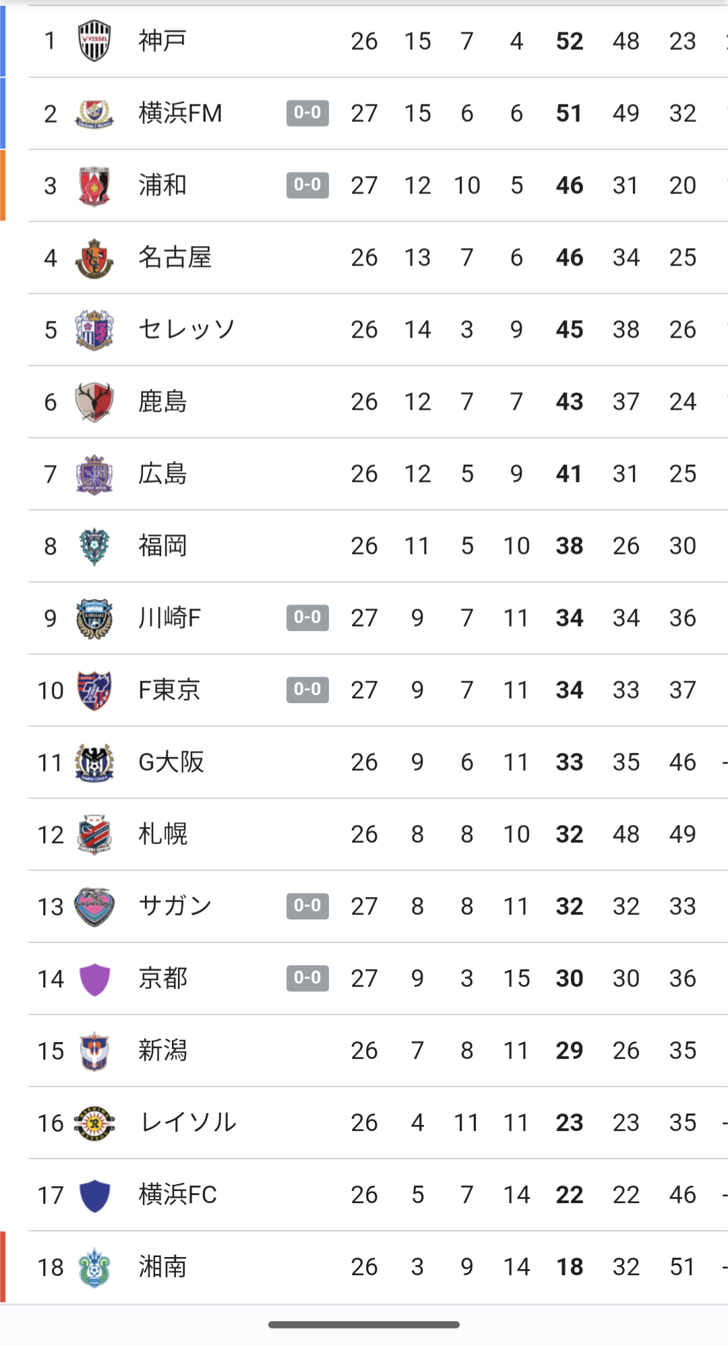Tap the home indicator bar at bottom

point(364,1324)
